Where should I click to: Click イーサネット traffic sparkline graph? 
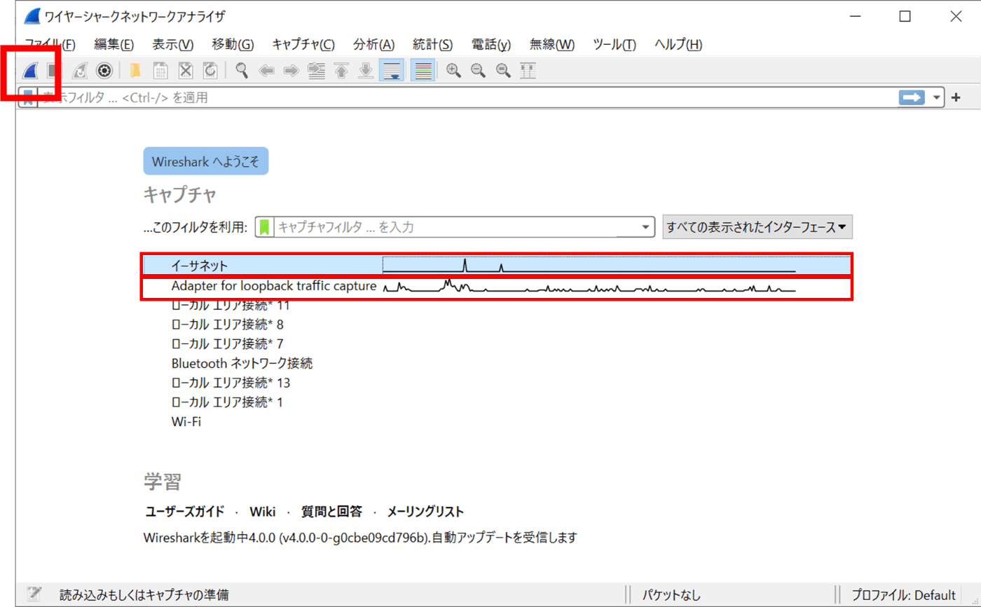[x=589, y=266]
